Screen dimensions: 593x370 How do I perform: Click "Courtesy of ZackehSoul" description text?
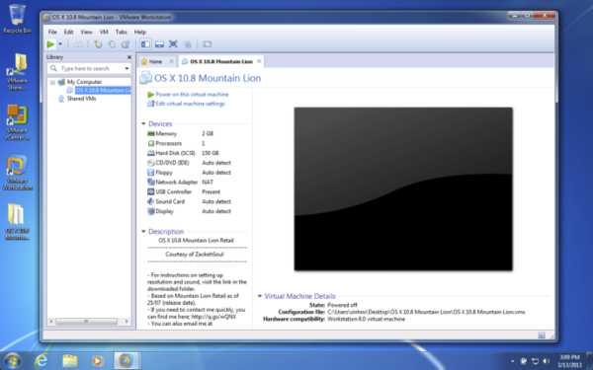click(195, 255)
